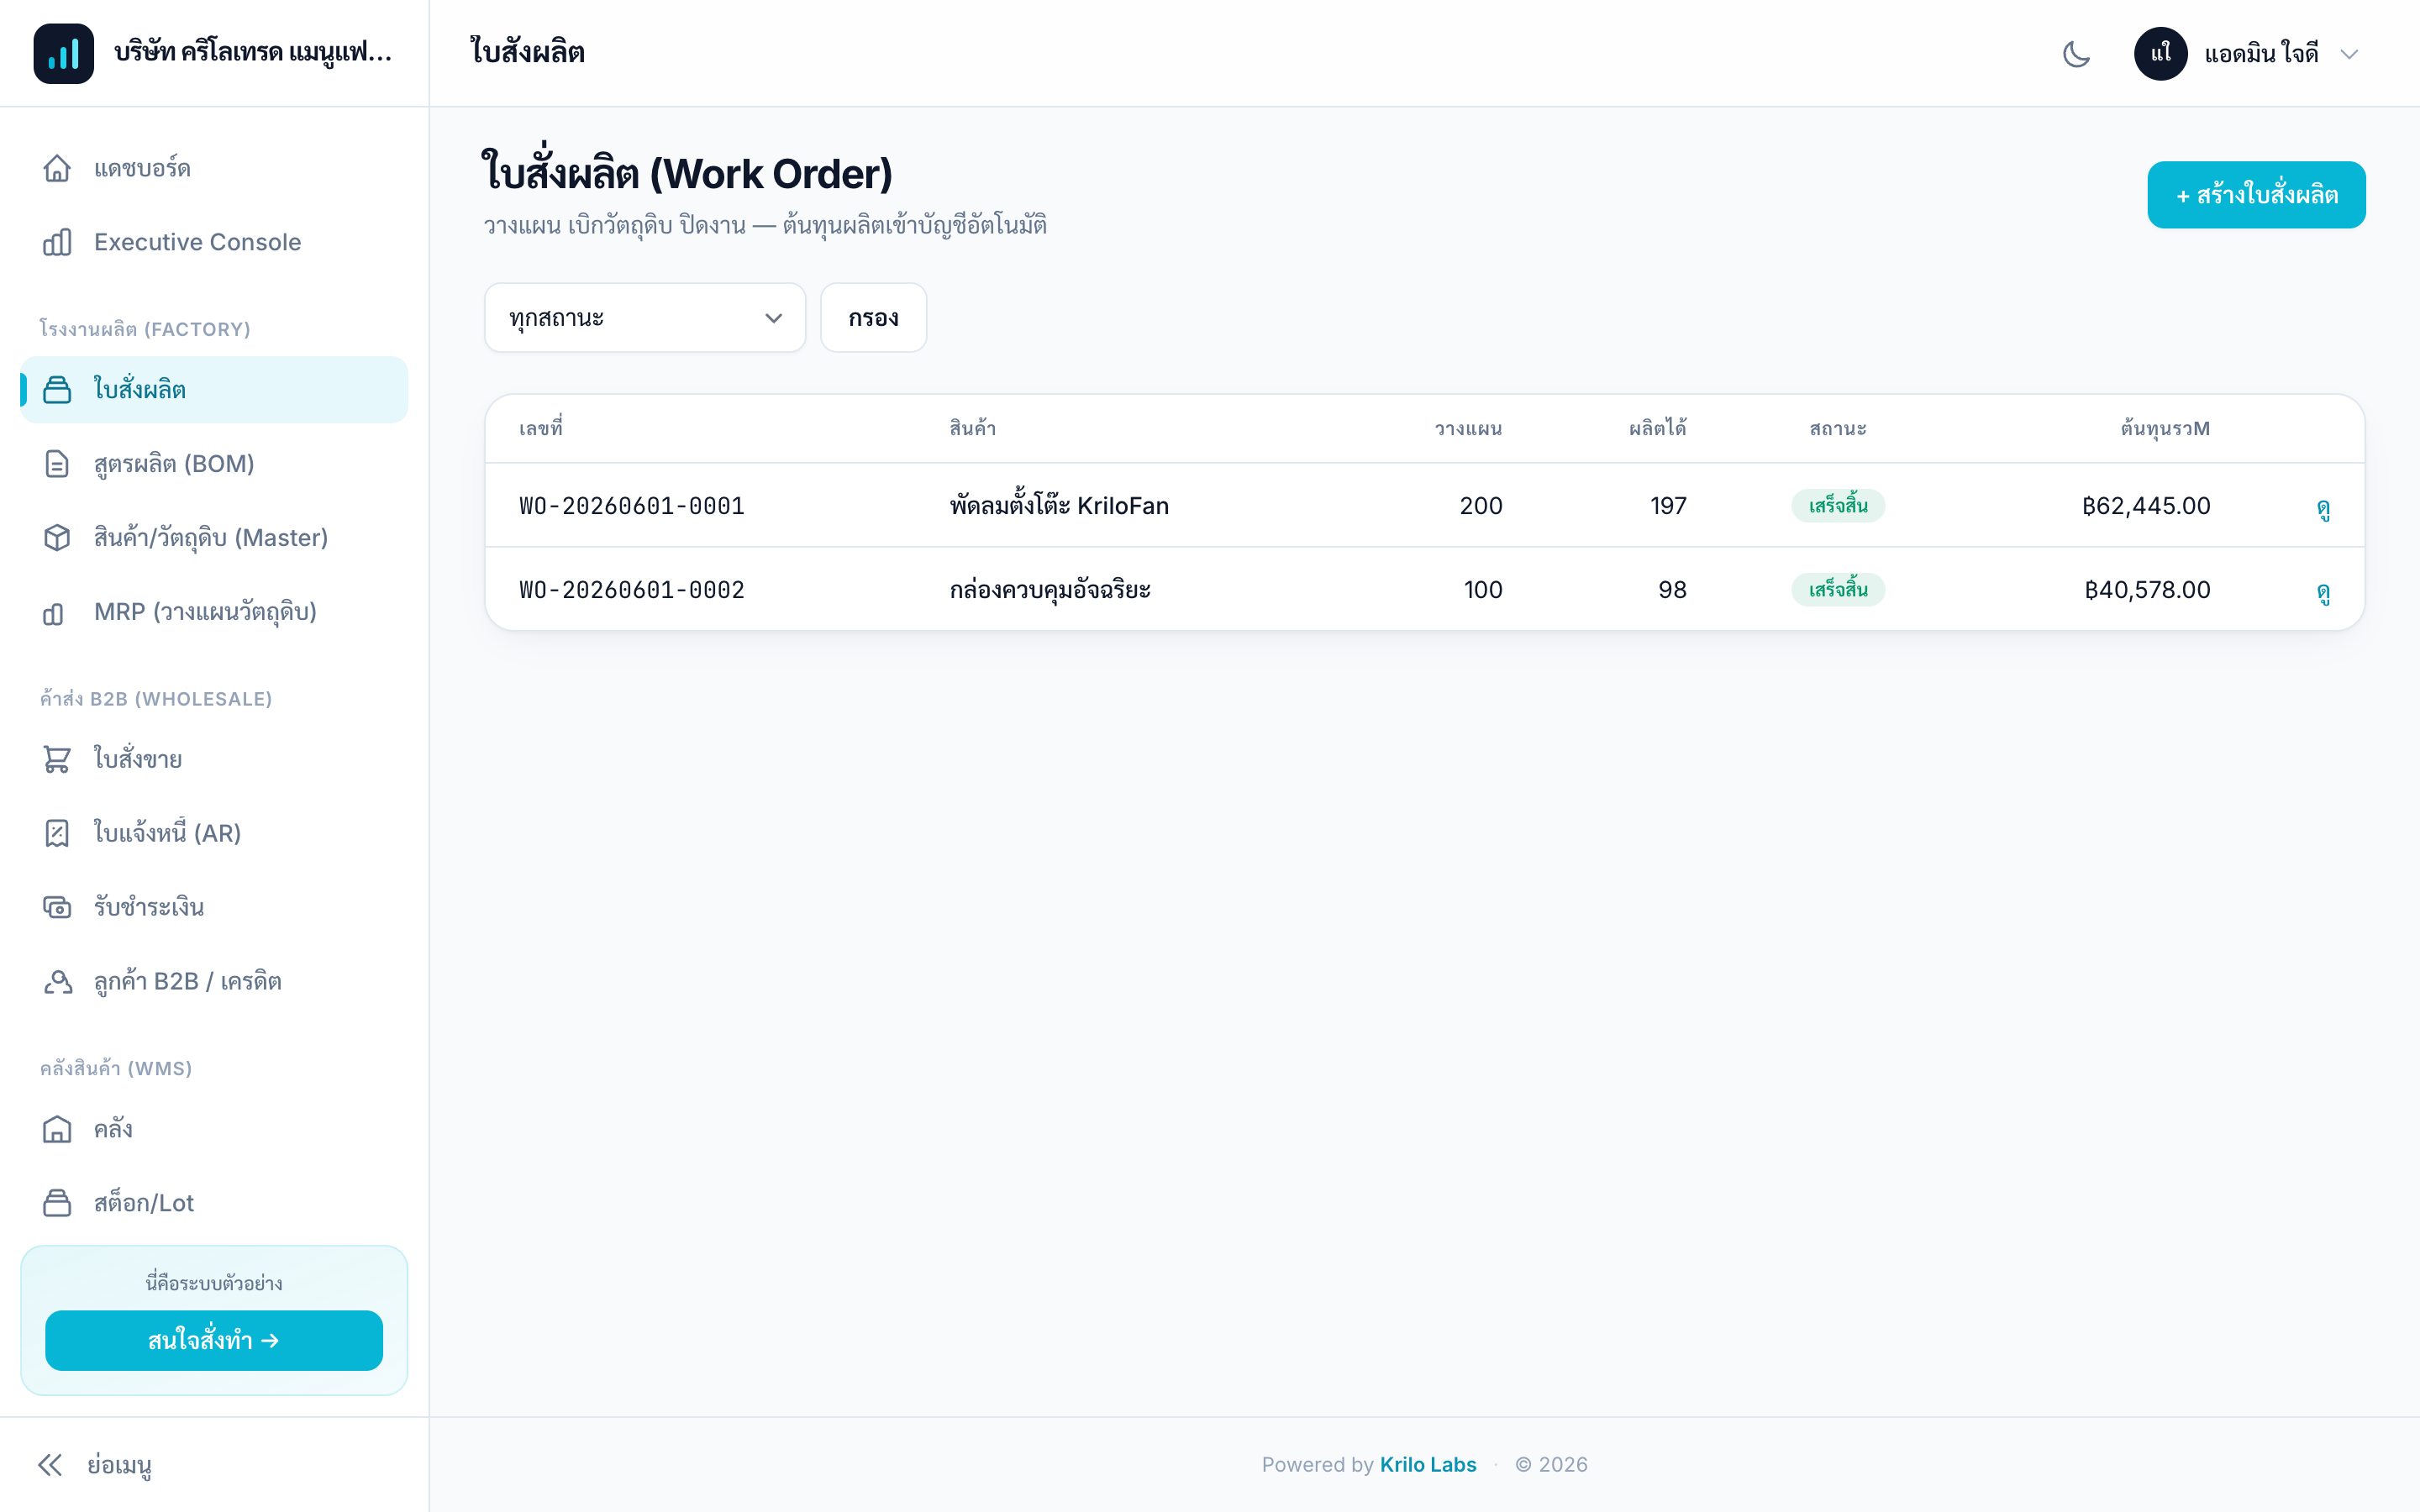Image resolution: width=2420 pixels, height=1512 pixels.
Task: Click the payment icon beside รับชำระเงิน
Action: (57, 907)
